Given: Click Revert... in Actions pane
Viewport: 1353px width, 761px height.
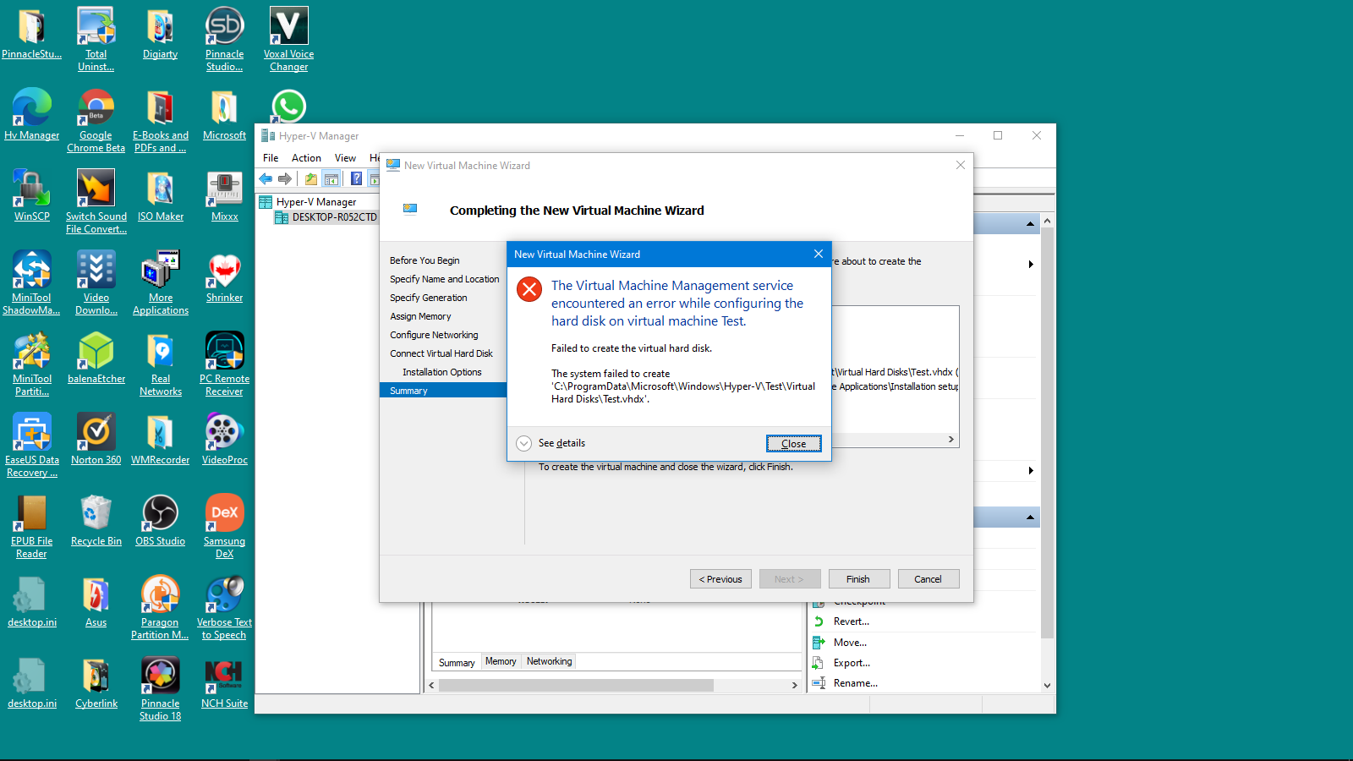Looking at the screenshot, I should coord(852,621).
